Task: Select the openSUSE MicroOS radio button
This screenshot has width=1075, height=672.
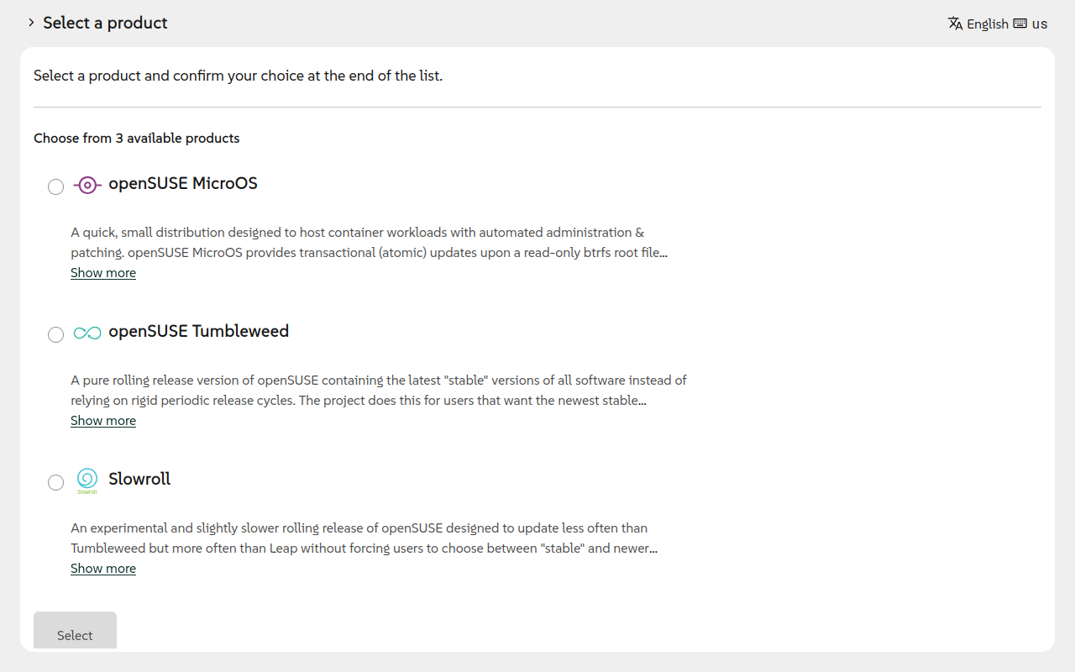Action: point(55,186)
